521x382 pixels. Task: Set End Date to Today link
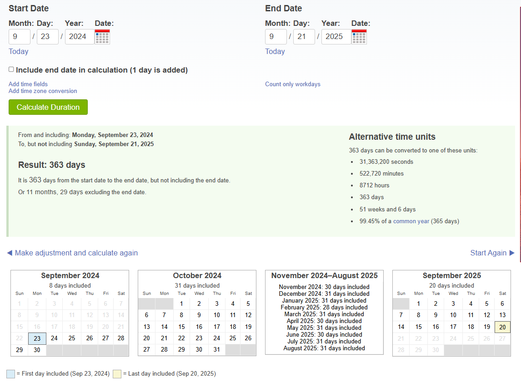click(x=275, y=51)
